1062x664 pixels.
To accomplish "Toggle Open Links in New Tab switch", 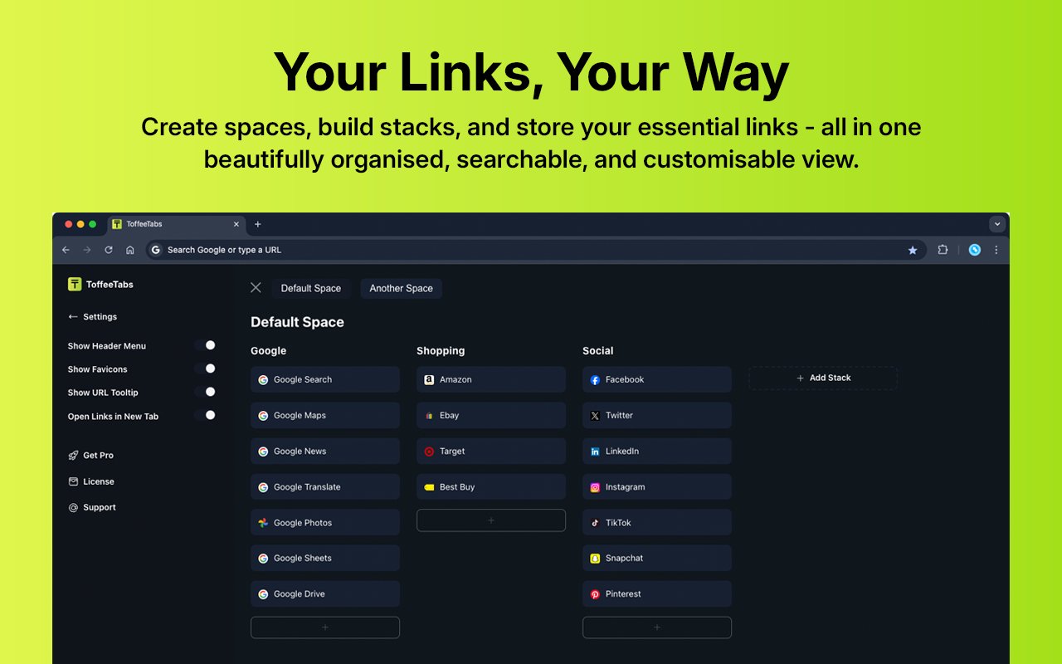I will click(205, 415).
